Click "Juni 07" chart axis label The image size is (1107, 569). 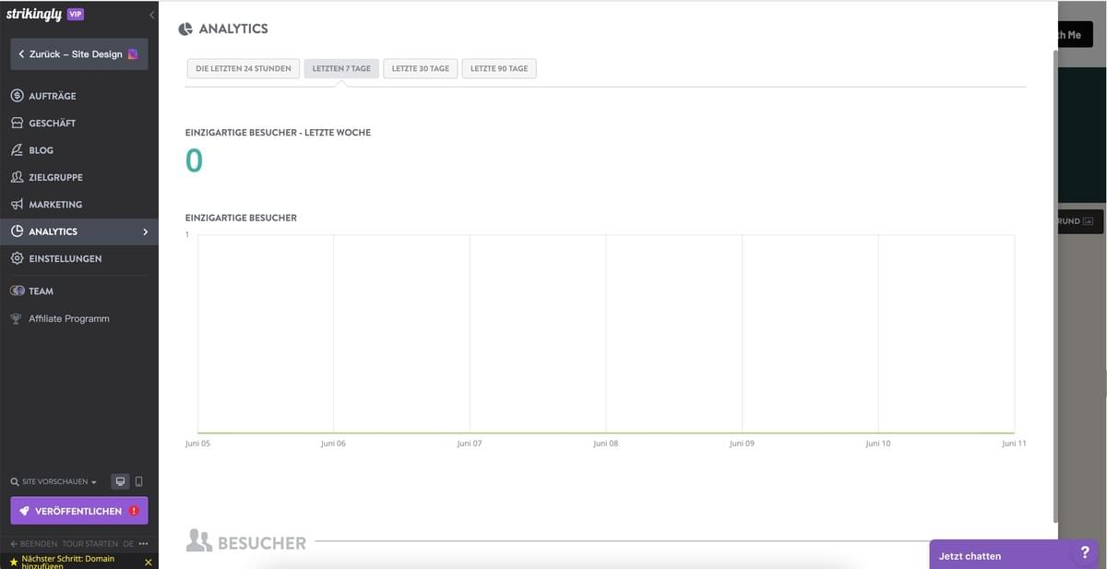pyautogui.click(x=470, y=444)
